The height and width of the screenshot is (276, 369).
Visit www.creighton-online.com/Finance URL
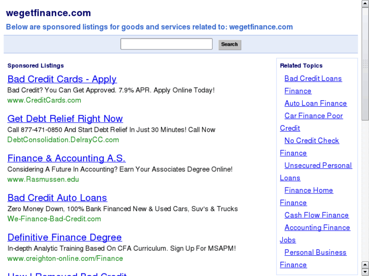[65, 258]
